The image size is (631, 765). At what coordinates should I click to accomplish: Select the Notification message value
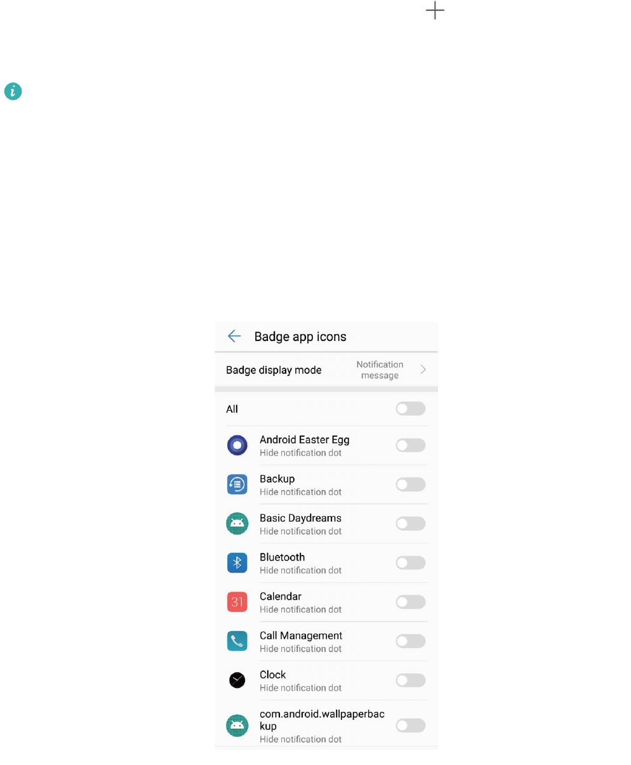point(380,369)
